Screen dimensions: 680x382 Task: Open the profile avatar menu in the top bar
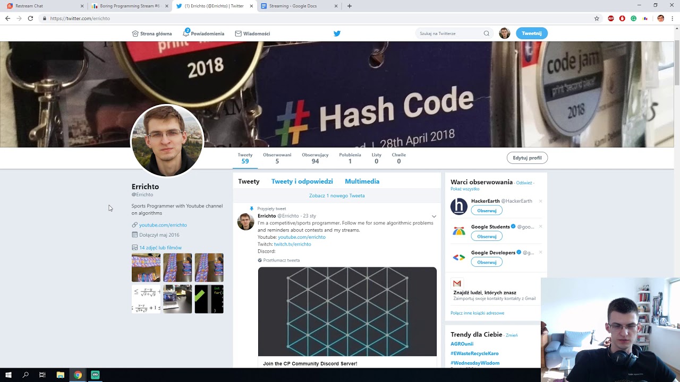click(505, 33)
